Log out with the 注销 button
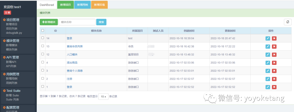294x112 pixels. (x=8, y=13)
